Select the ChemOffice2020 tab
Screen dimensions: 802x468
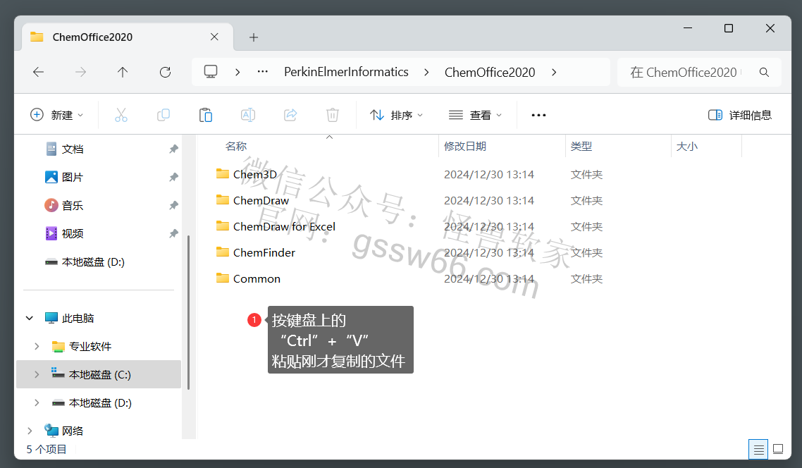tap(128, 37)
